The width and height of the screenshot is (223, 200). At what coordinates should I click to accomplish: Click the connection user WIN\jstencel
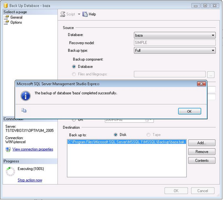(15, 142)
